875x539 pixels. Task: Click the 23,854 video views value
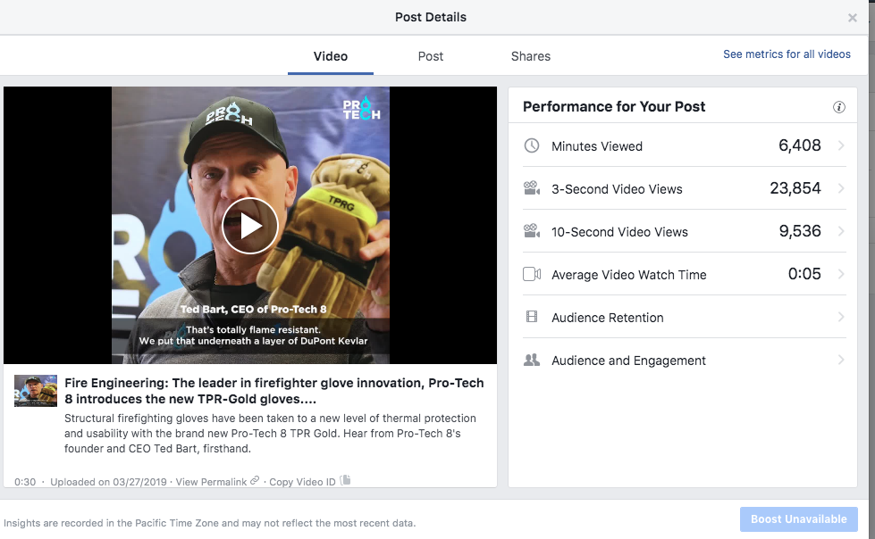point(795,188)
